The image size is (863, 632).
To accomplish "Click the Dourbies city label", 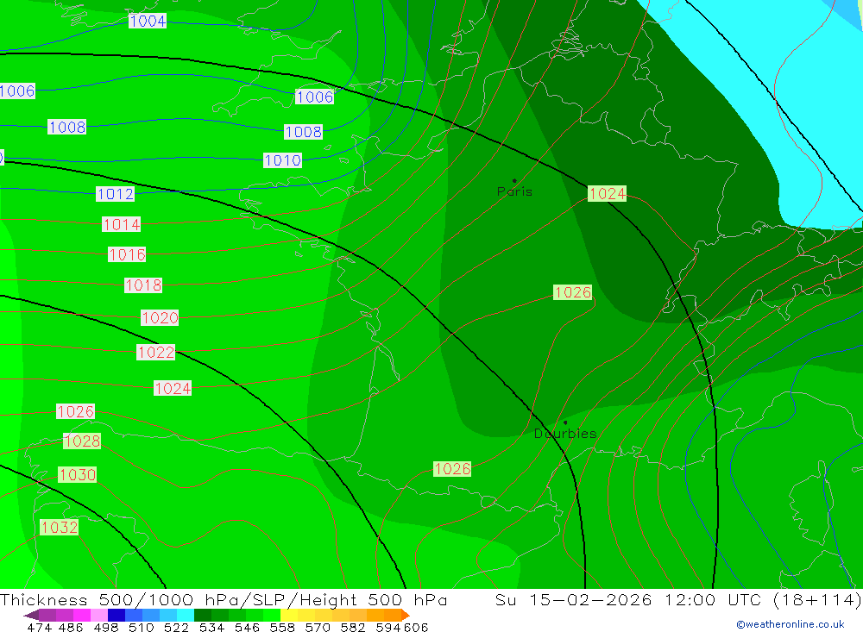I will point(565,434).
